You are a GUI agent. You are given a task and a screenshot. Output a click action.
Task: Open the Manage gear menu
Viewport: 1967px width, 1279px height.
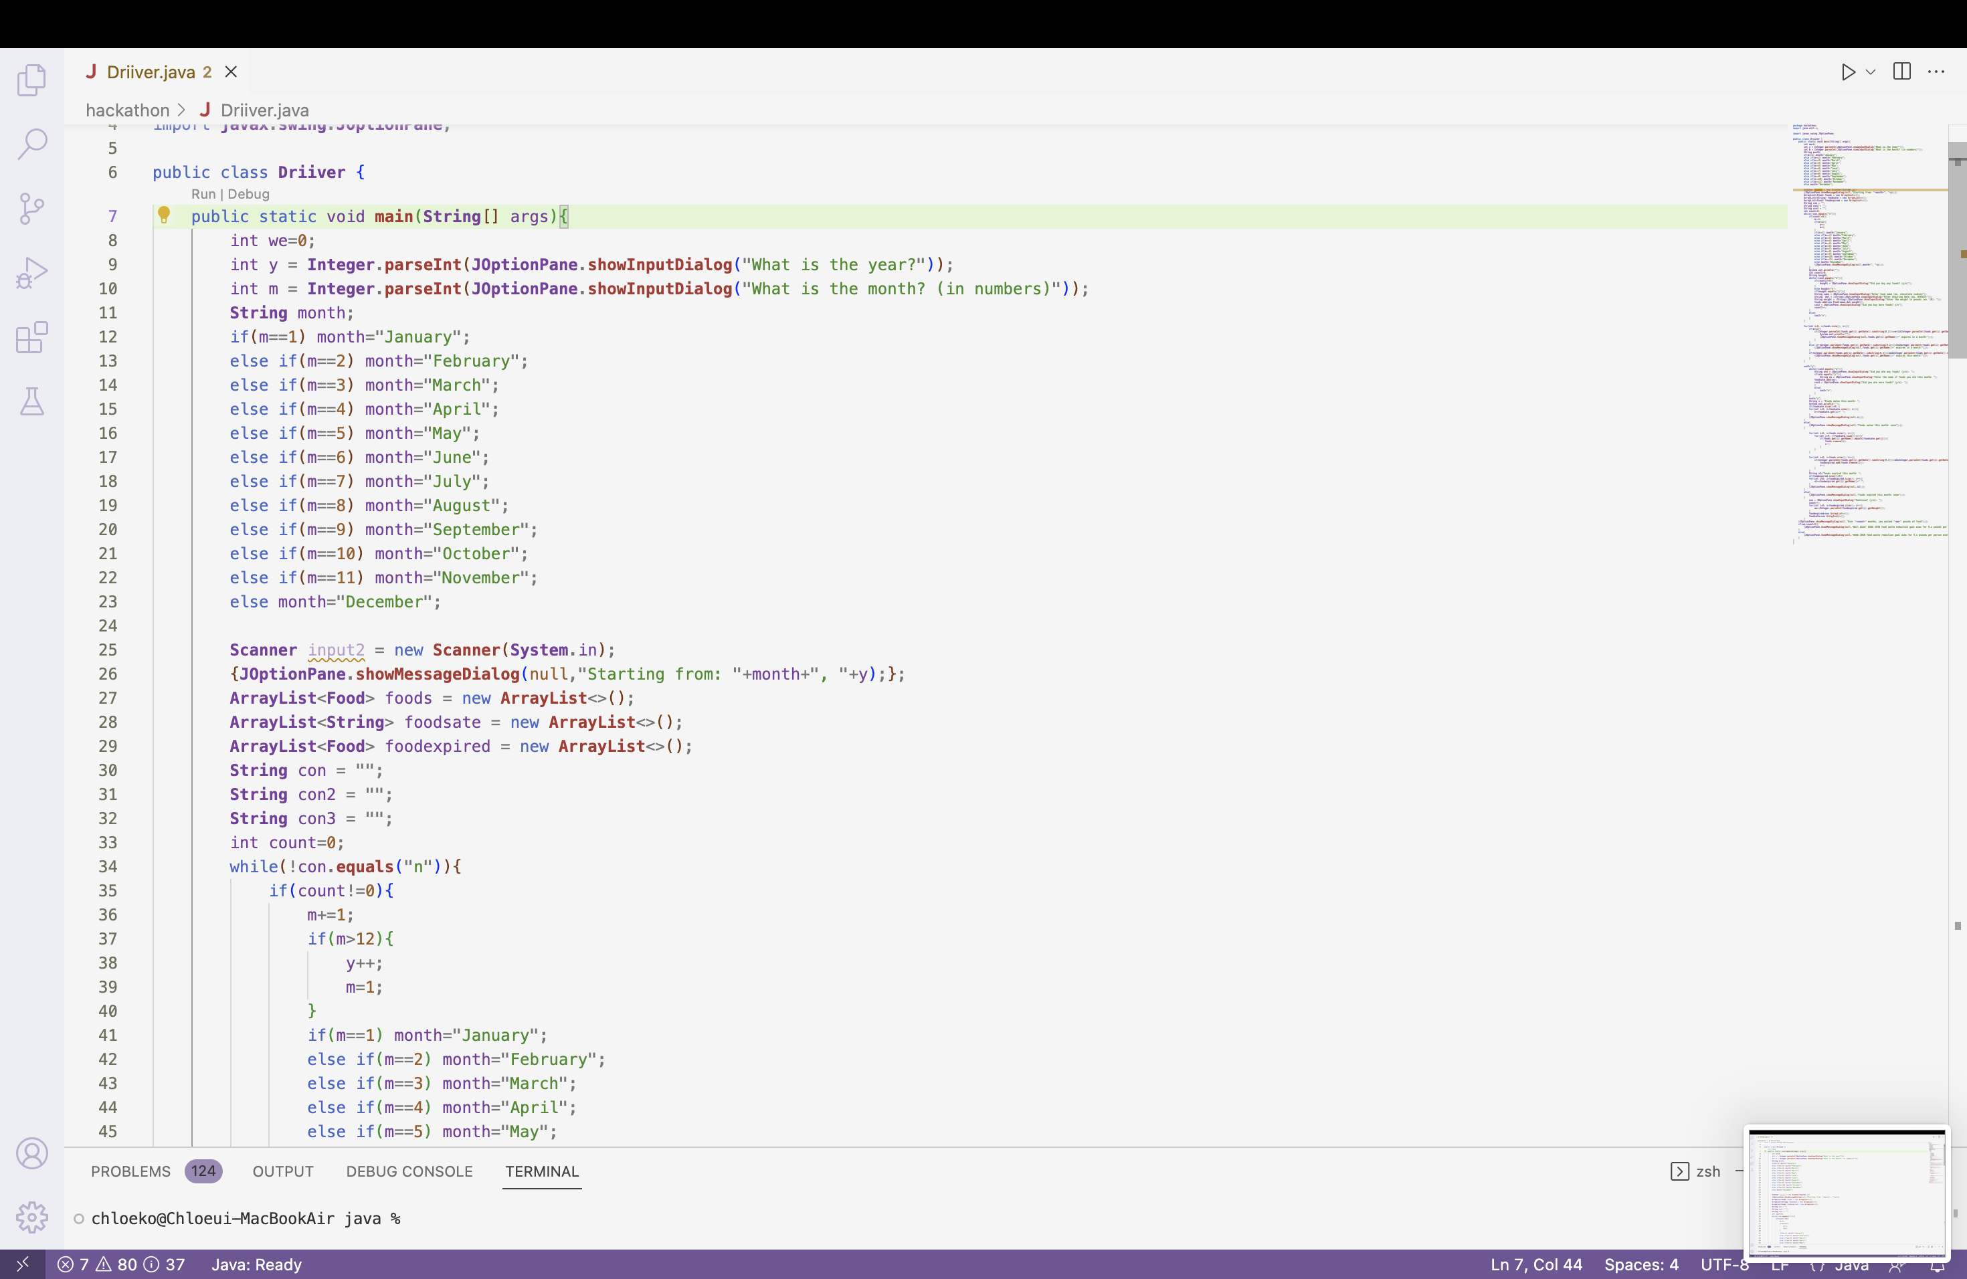coord(31,1216)
